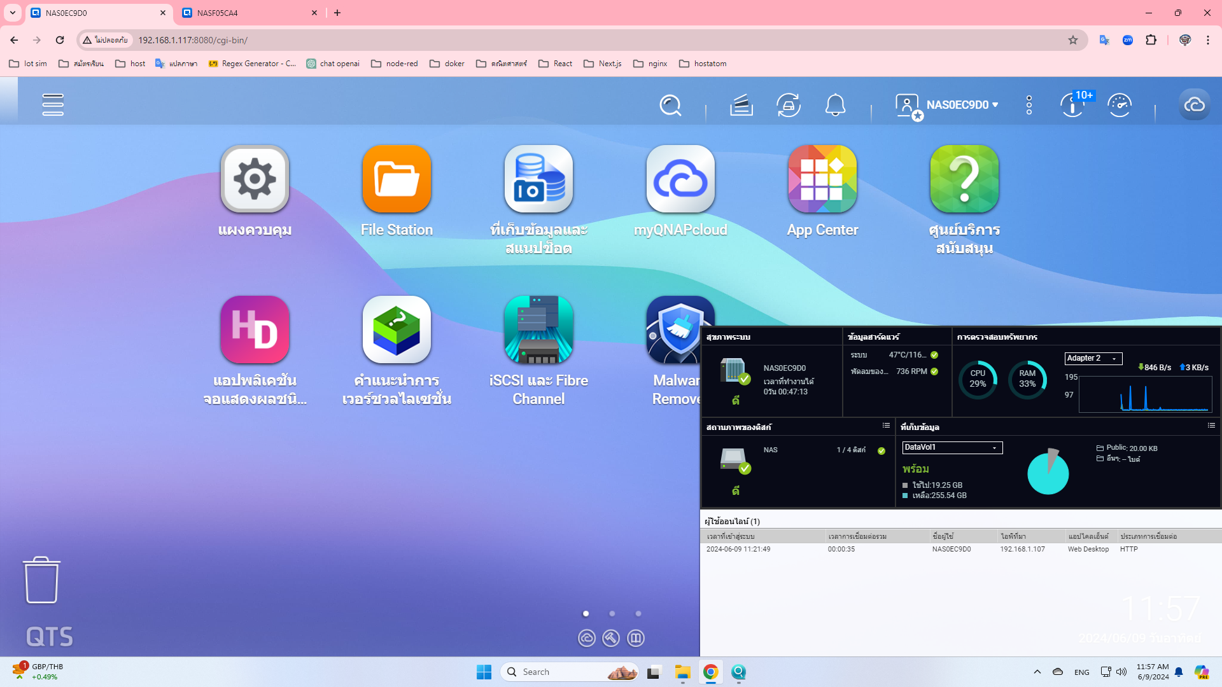Show hidden system tray icons
The image size is (1222, 687).
[x=1037, y=672]
